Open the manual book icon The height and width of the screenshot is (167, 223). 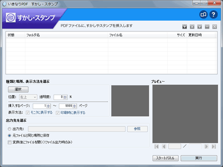click(x=203, y=14)
